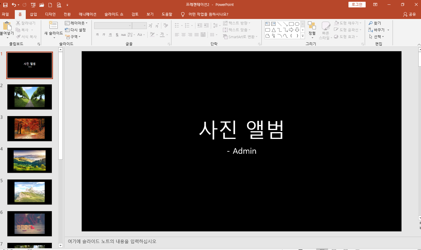Insert a horizontal text box shape
This screenshot has width=421, height=250.
coord(267,24)
